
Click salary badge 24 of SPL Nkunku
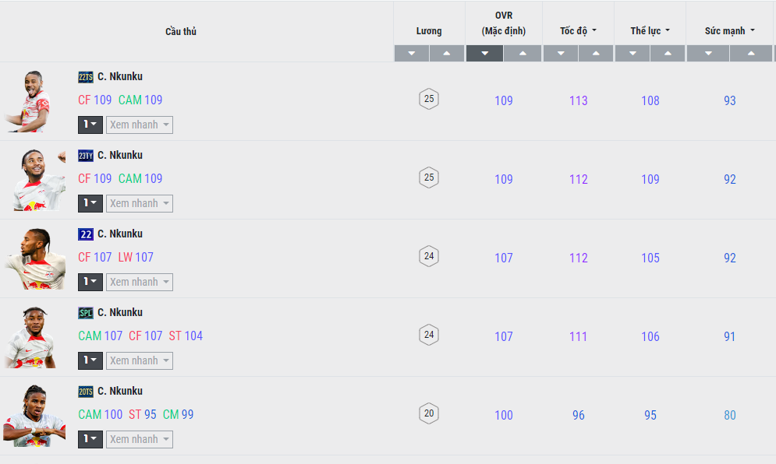click(429, 335)
